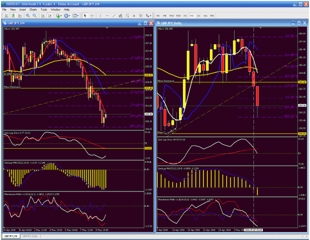This screenshot has height=240, width=310.
Task: Select the Draw horizontal line tool
Action: point(107,16)
